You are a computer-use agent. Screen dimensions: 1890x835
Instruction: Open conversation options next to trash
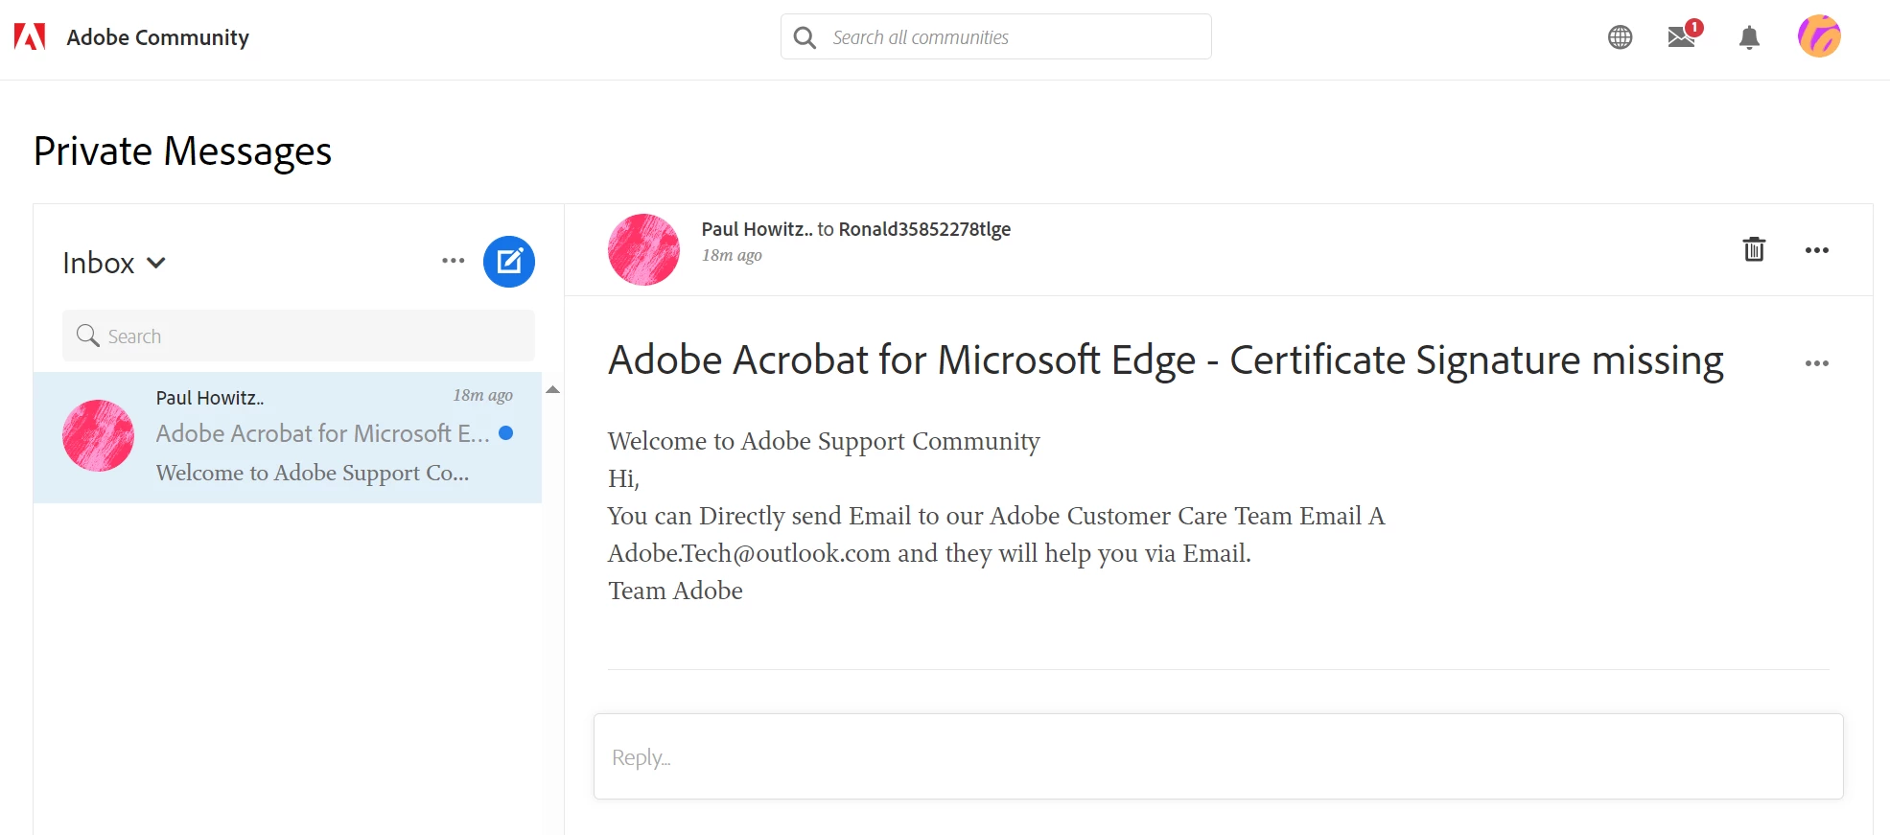click(1816, 250)
